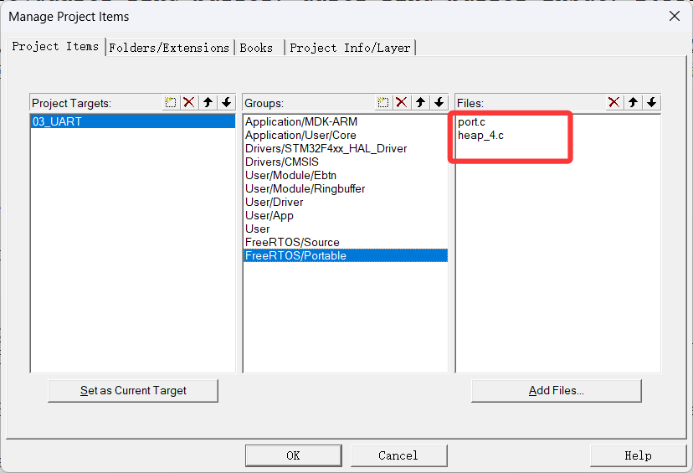Screen dimensions: 693x473
Task: Open the Folders/Extensions tab
Action: tap(169, 48)
